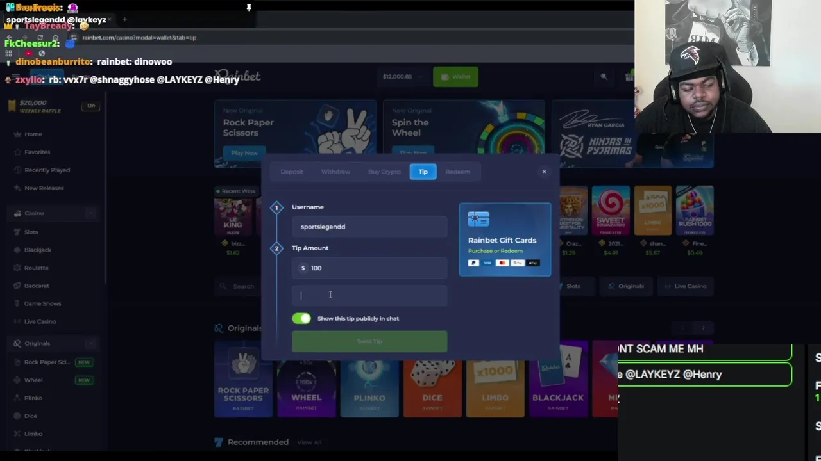The height and width of the screenshot is (461, 821).
Task: Open the Wheel game thumbnail
Action: click(307, 378)
